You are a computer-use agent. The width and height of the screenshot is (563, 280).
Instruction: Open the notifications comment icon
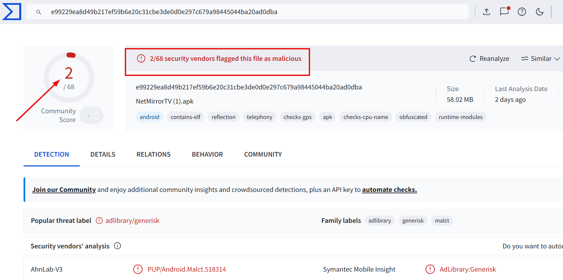click(x=504, y=11)
